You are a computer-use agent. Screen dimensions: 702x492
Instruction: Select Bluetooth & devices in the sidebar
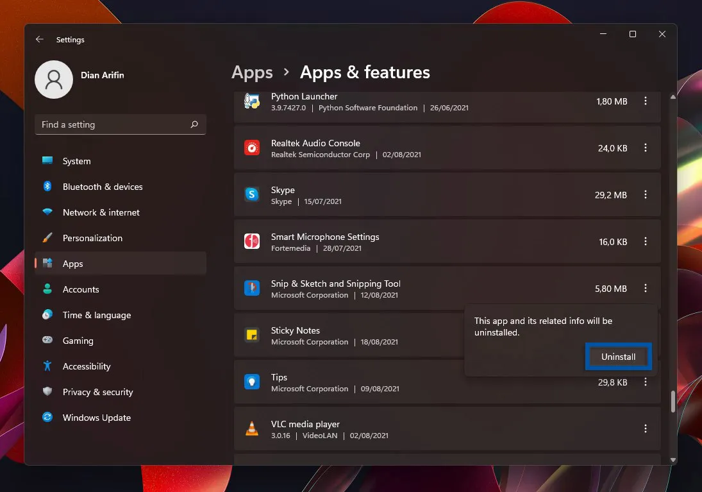103,187
